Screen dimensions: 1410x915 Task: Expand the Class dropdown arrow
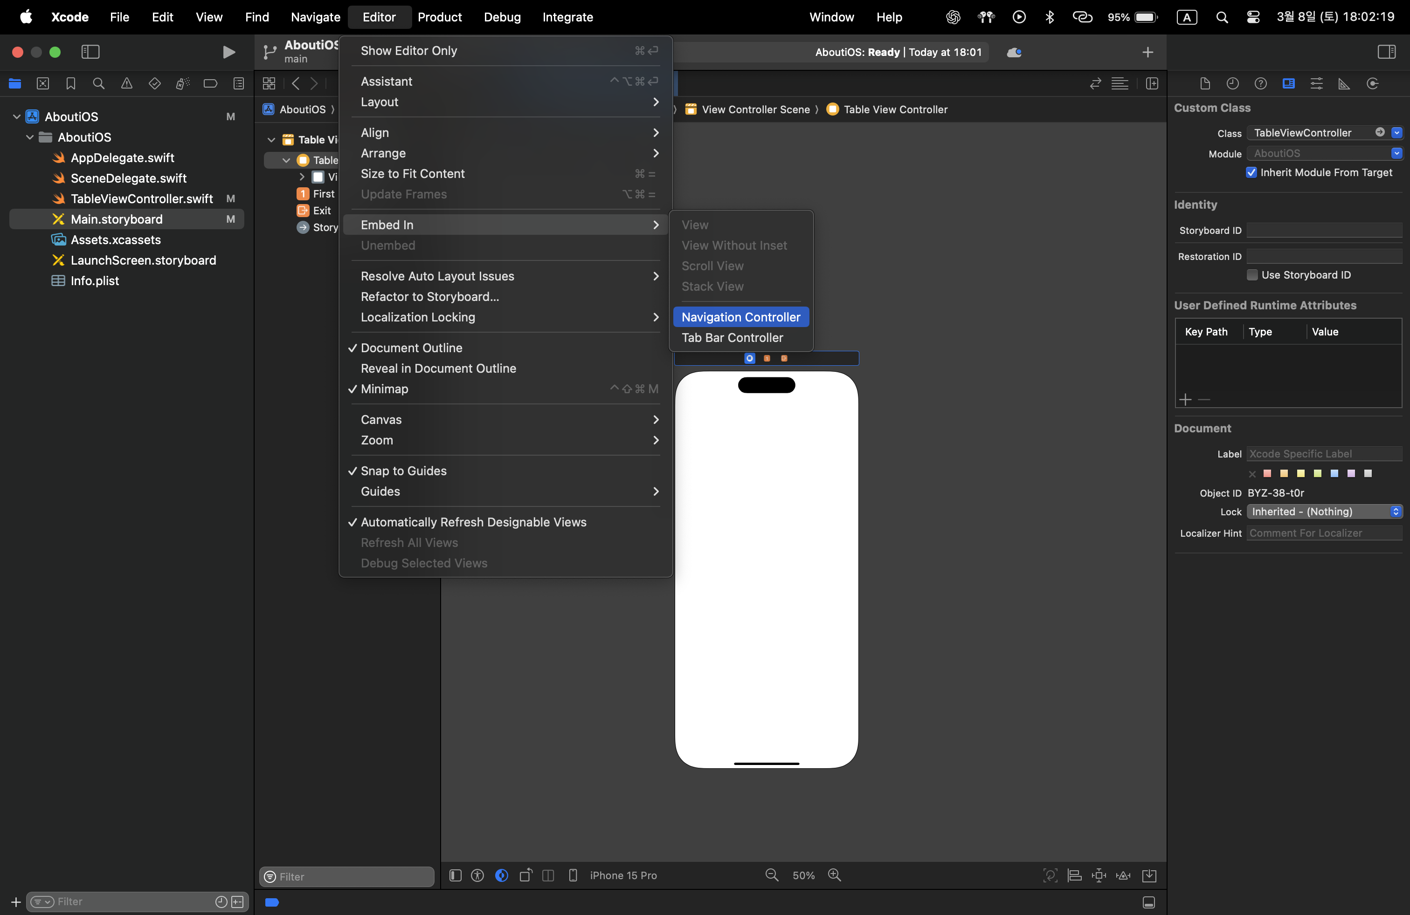click(x=1396, y=133)
